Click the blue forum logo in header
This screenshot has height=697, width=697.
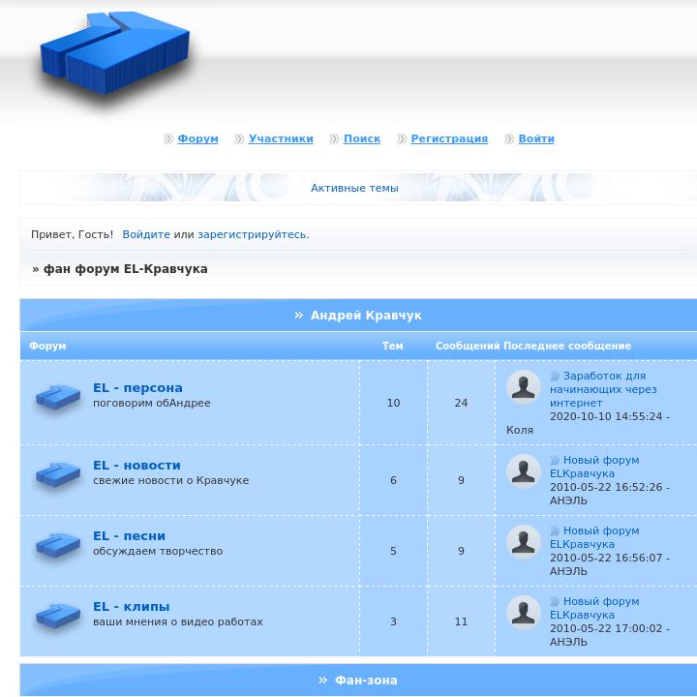[x=115, y=52]
